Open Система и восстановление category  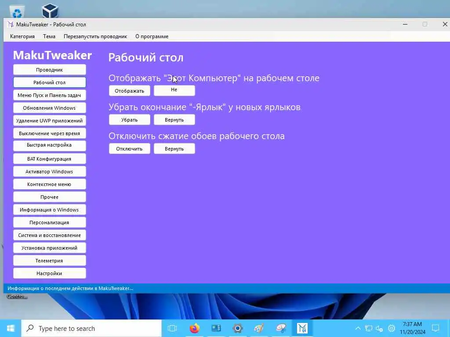[x=49, y=235]
